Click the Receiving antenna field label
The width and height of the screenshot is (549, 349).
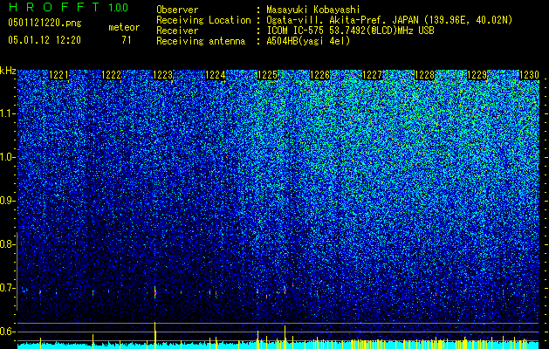[201, 41]
